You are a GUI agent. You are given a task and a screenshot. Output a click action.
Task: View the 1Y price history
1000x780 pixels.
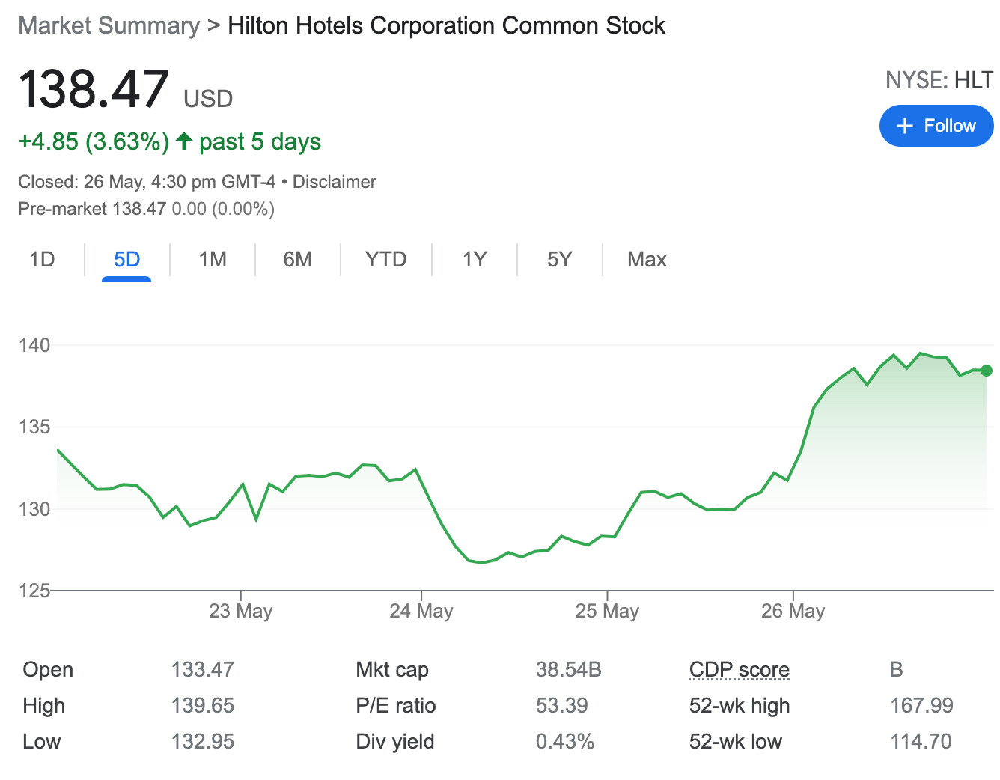click(x=475, y=259)
